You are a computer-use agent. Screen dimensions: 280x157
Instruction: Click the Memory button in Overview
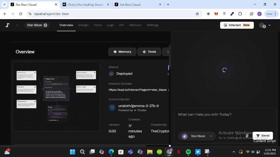(x=122, y=52)
